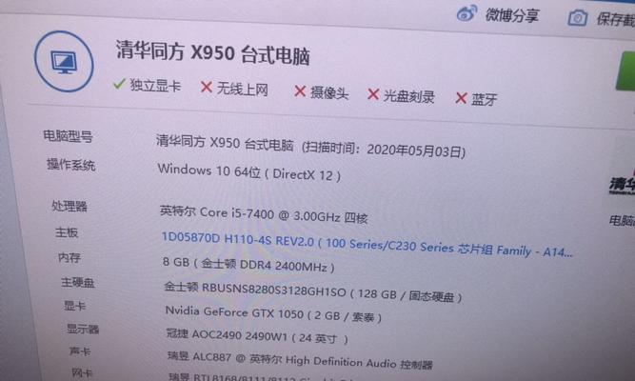Click the desktop computer monitor icon
Viewport: 635px width, 381px height.
[64, 62]
